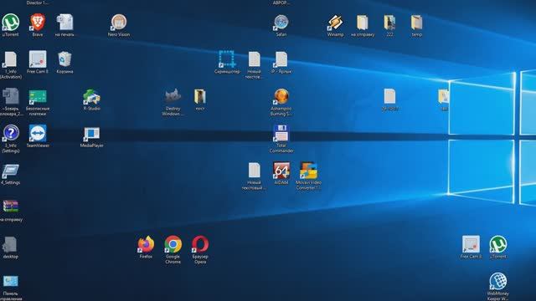Select the temp folder icon
The image size is (536, 301).
416,23
